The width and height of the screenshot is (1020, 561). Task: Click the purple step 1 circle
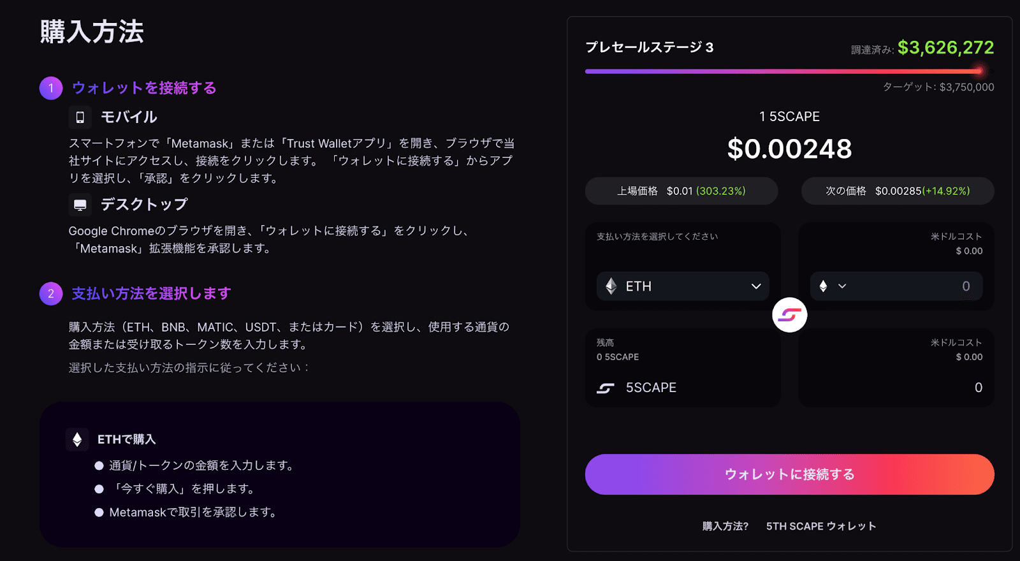coord(51,88)
